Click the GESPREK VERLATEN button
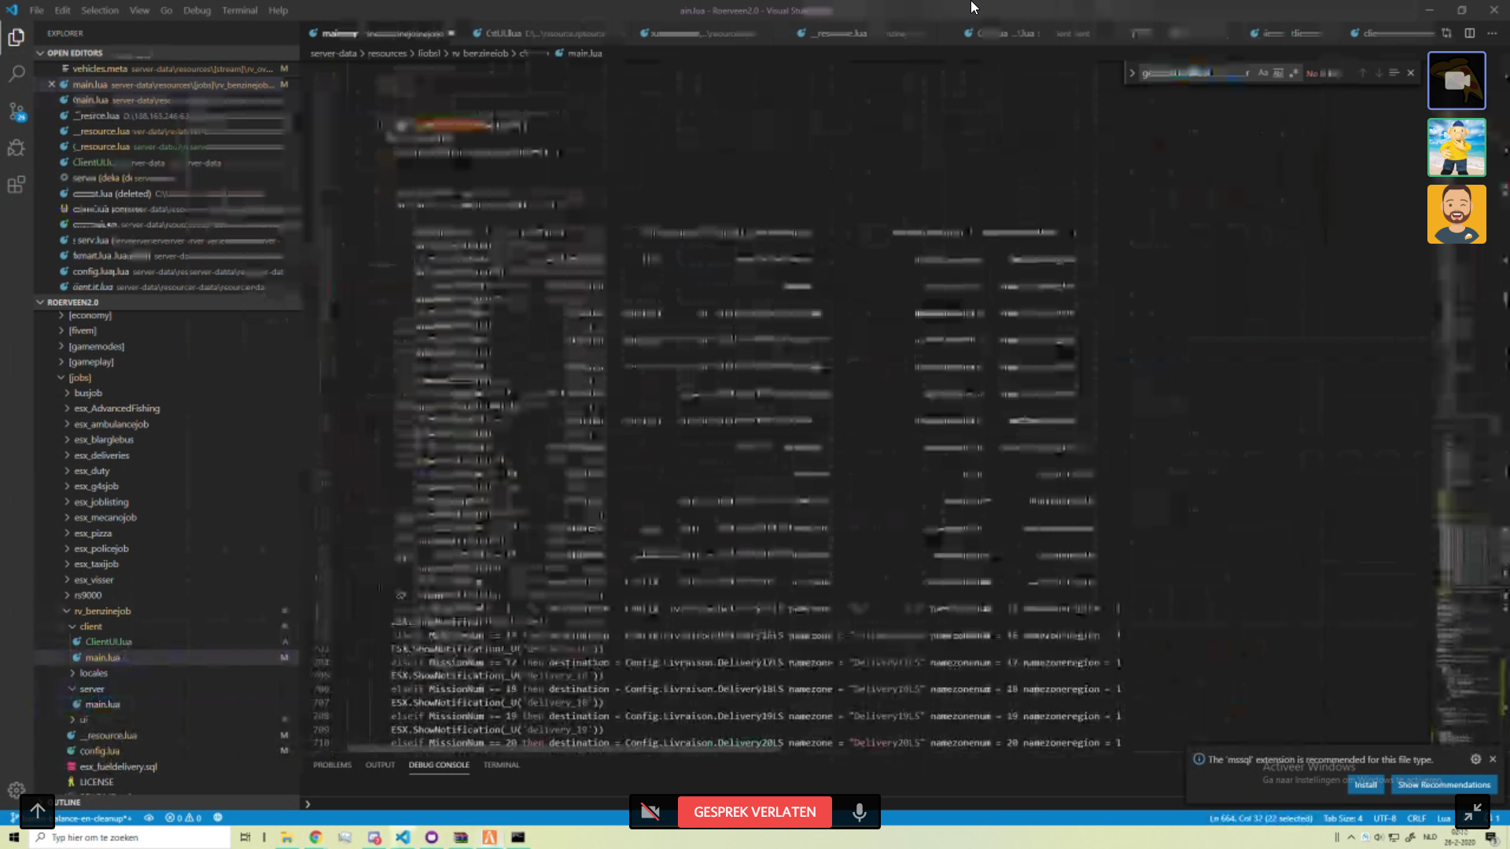Viewport: 1510px width, 849px height. click(x=754, y=812)
